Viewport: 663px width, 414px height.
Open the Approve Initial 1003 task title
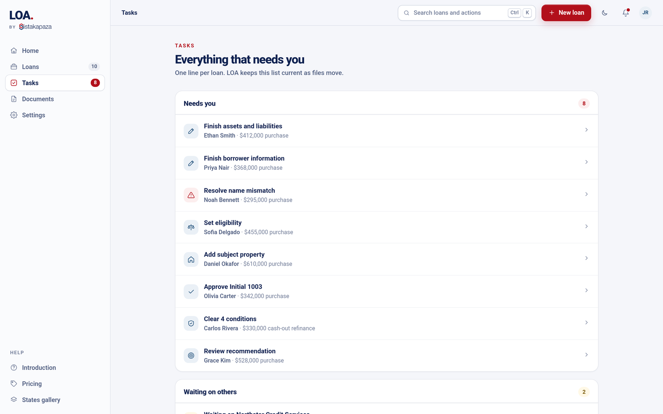pos(233,286)
